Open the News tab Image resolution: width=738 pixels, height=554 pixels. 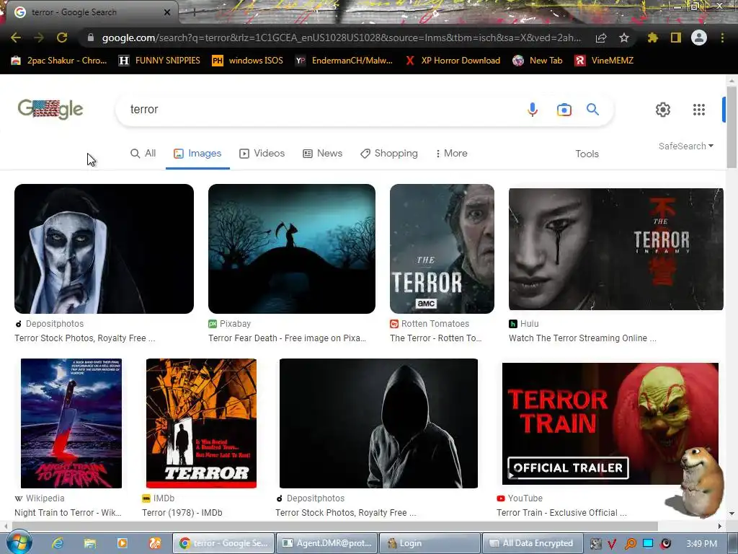(x=322, y=153)
